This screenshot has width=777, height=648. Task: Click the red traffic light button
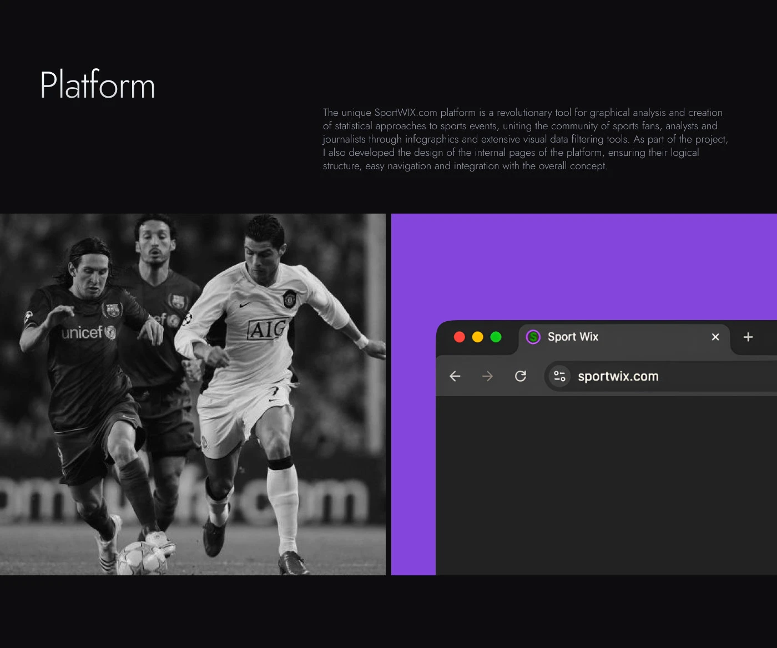pos(460,337)
